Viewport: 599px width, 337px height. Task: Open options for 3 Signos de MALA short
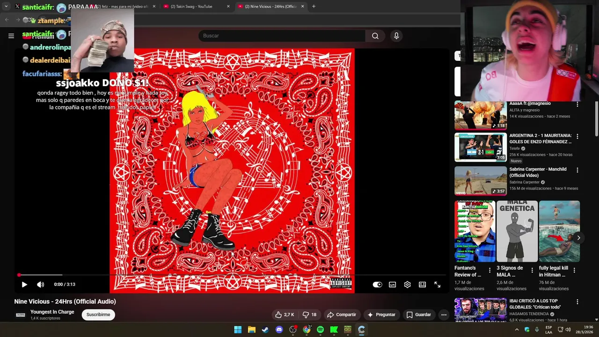532,270
